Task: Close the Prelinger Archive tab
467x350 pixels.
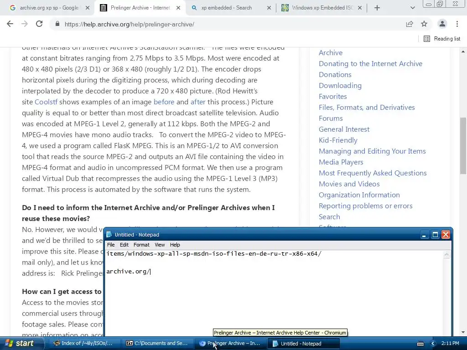Action: (178, 8)
